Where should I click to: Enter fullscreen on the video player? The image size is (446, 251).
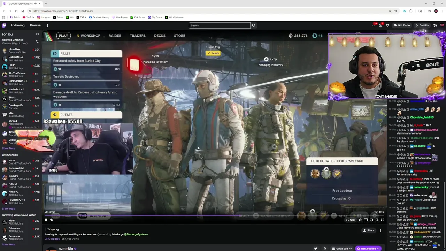click(382, 220)
